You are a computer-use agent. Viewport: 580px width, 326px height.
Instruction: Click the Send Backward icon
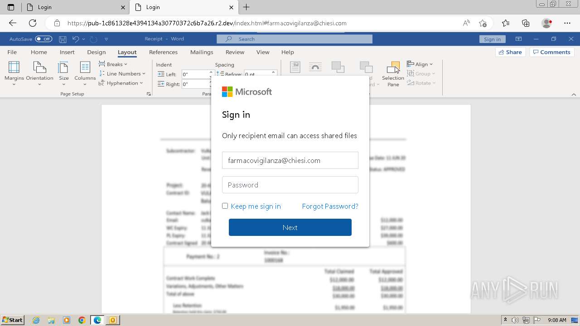pos(366,67)
